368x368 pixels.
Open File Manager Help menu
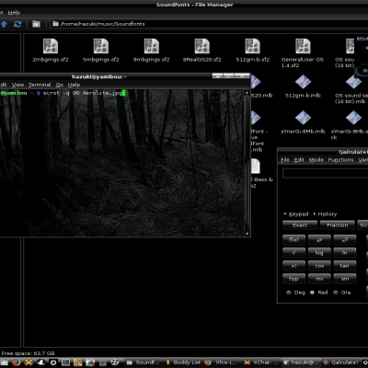(x=14, y=13)
